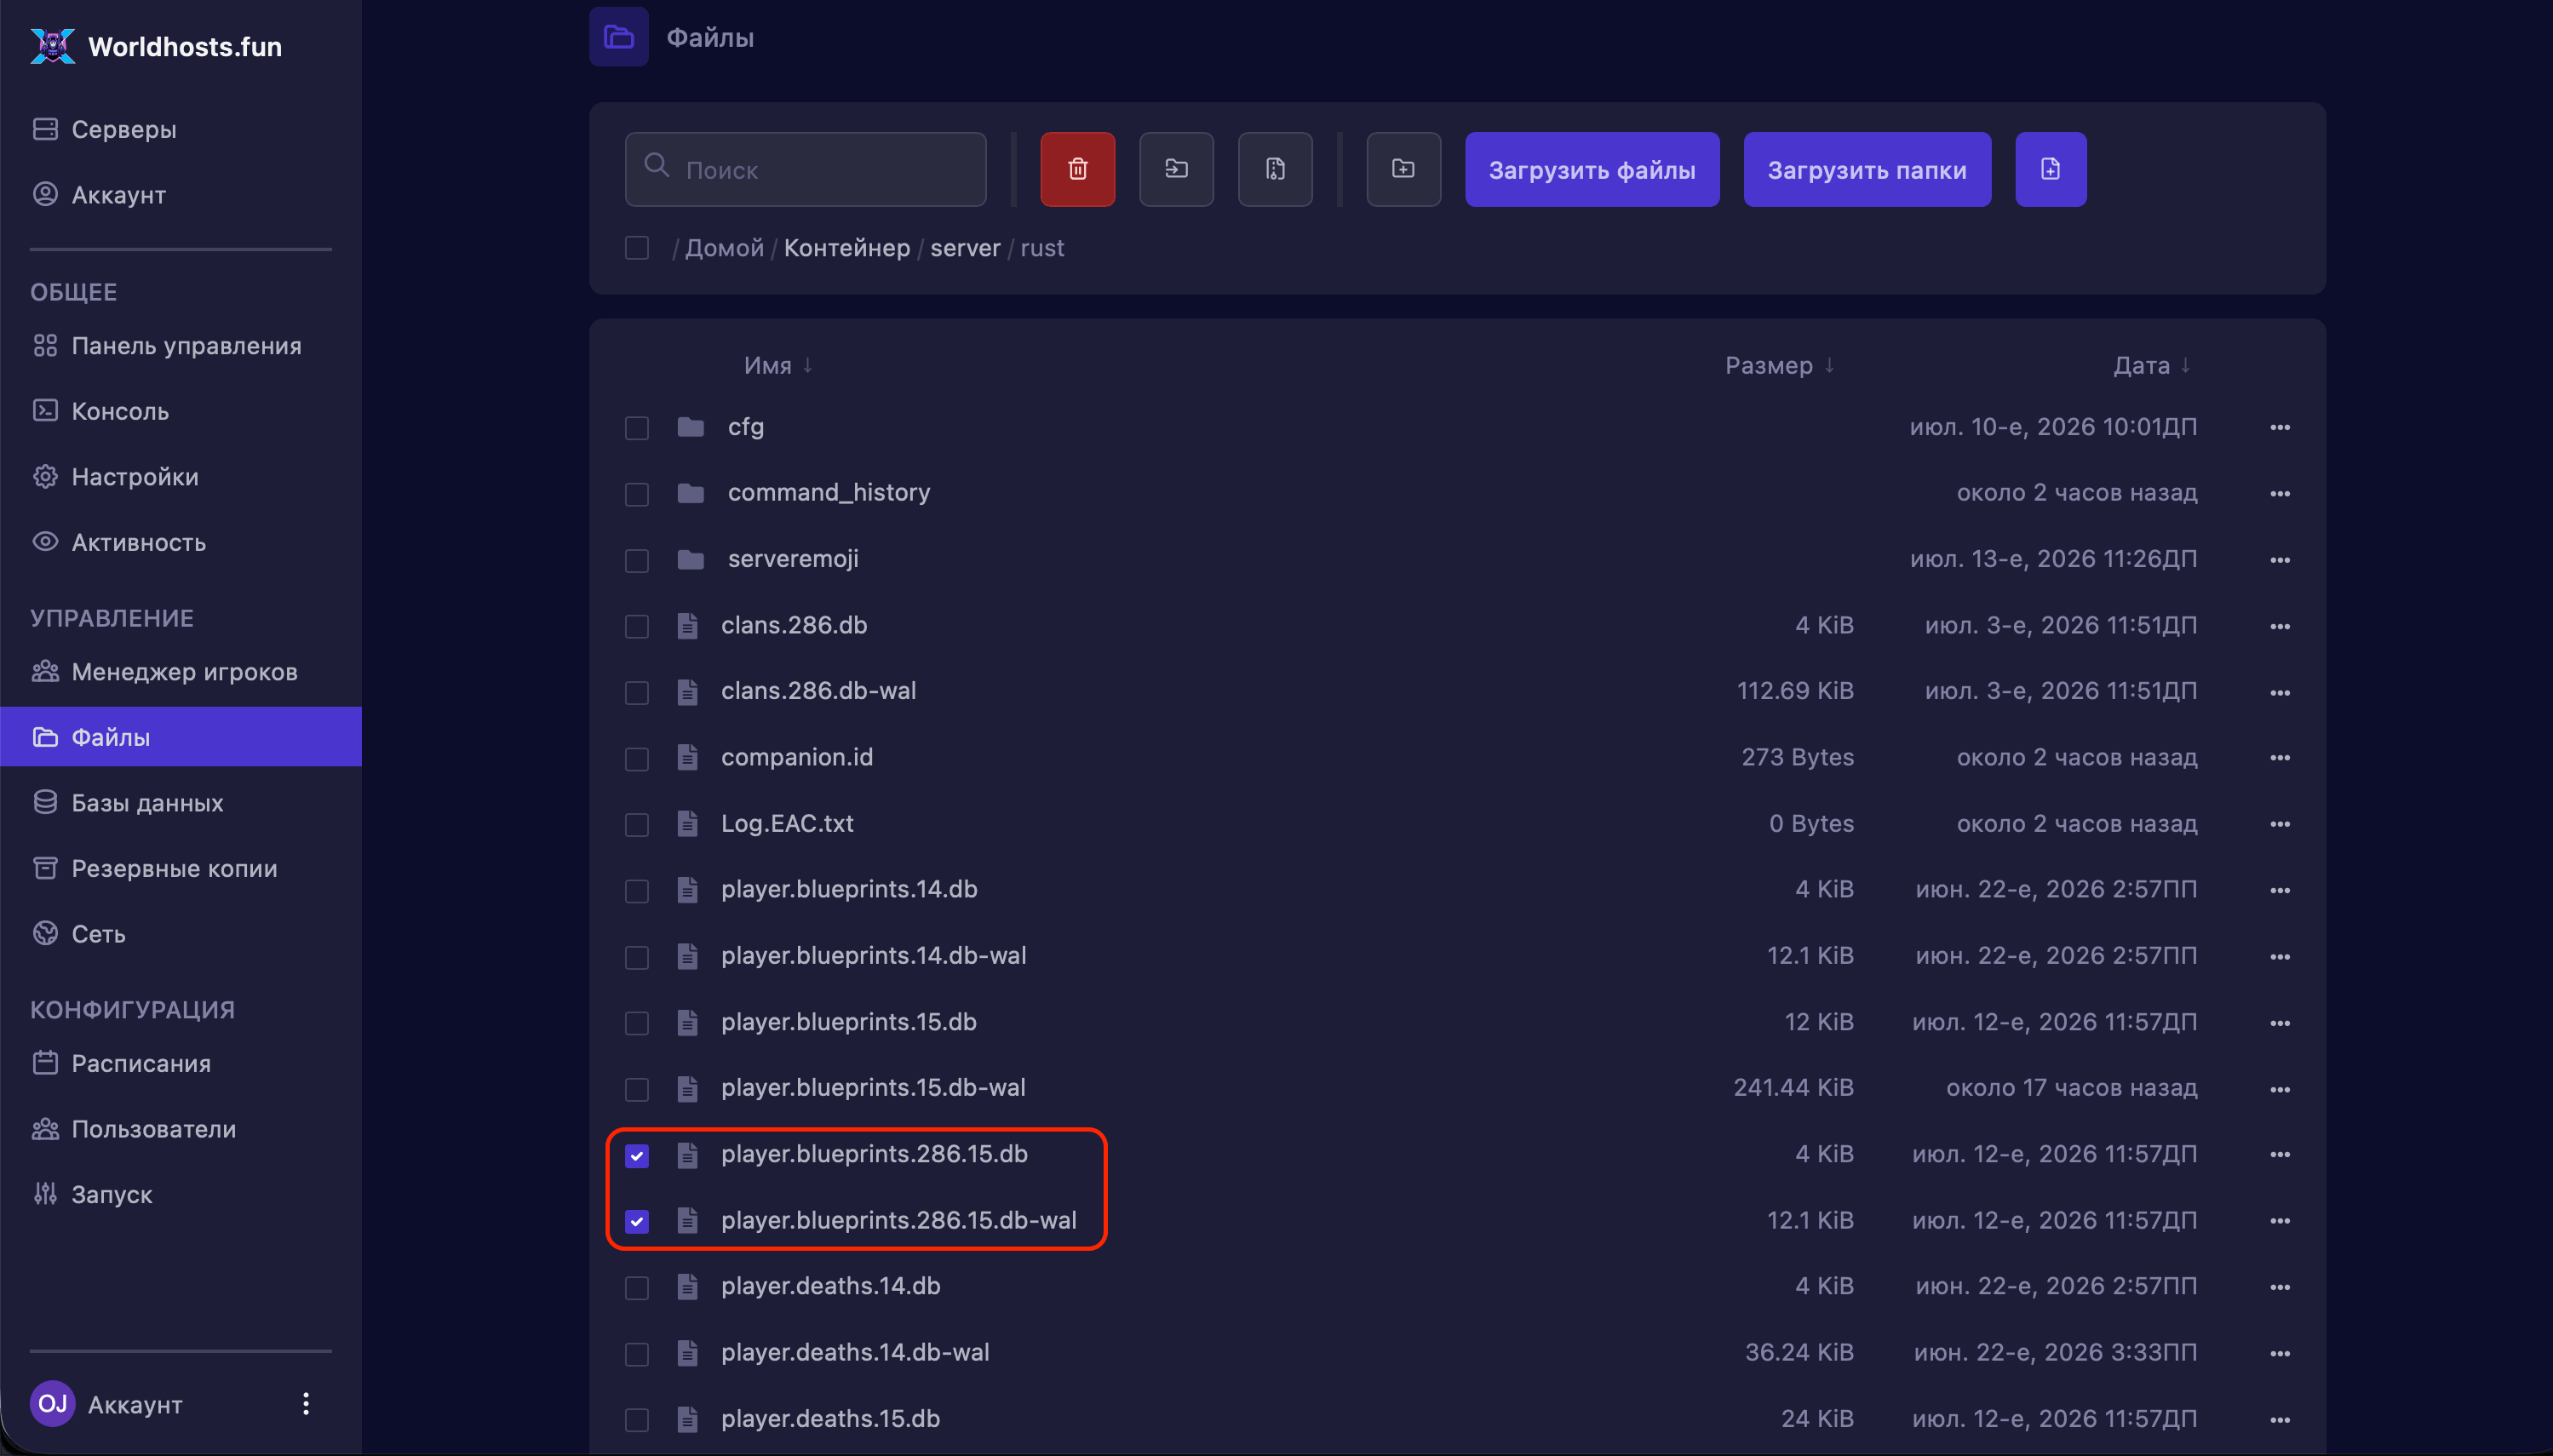
Task: Uncheck the player.blueprints.286.15.db checkbox
Action: tap(636, 1155)
